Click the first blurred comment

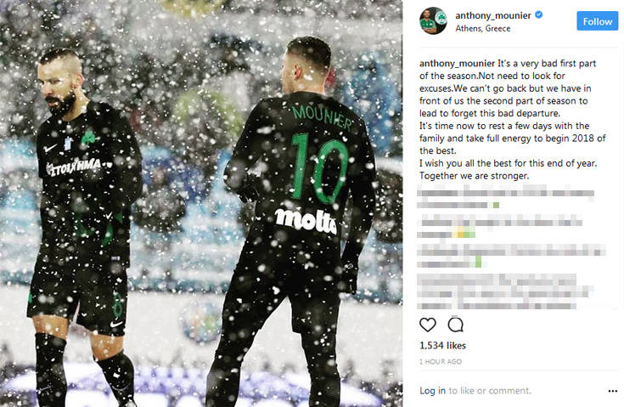tap(505, 198)
